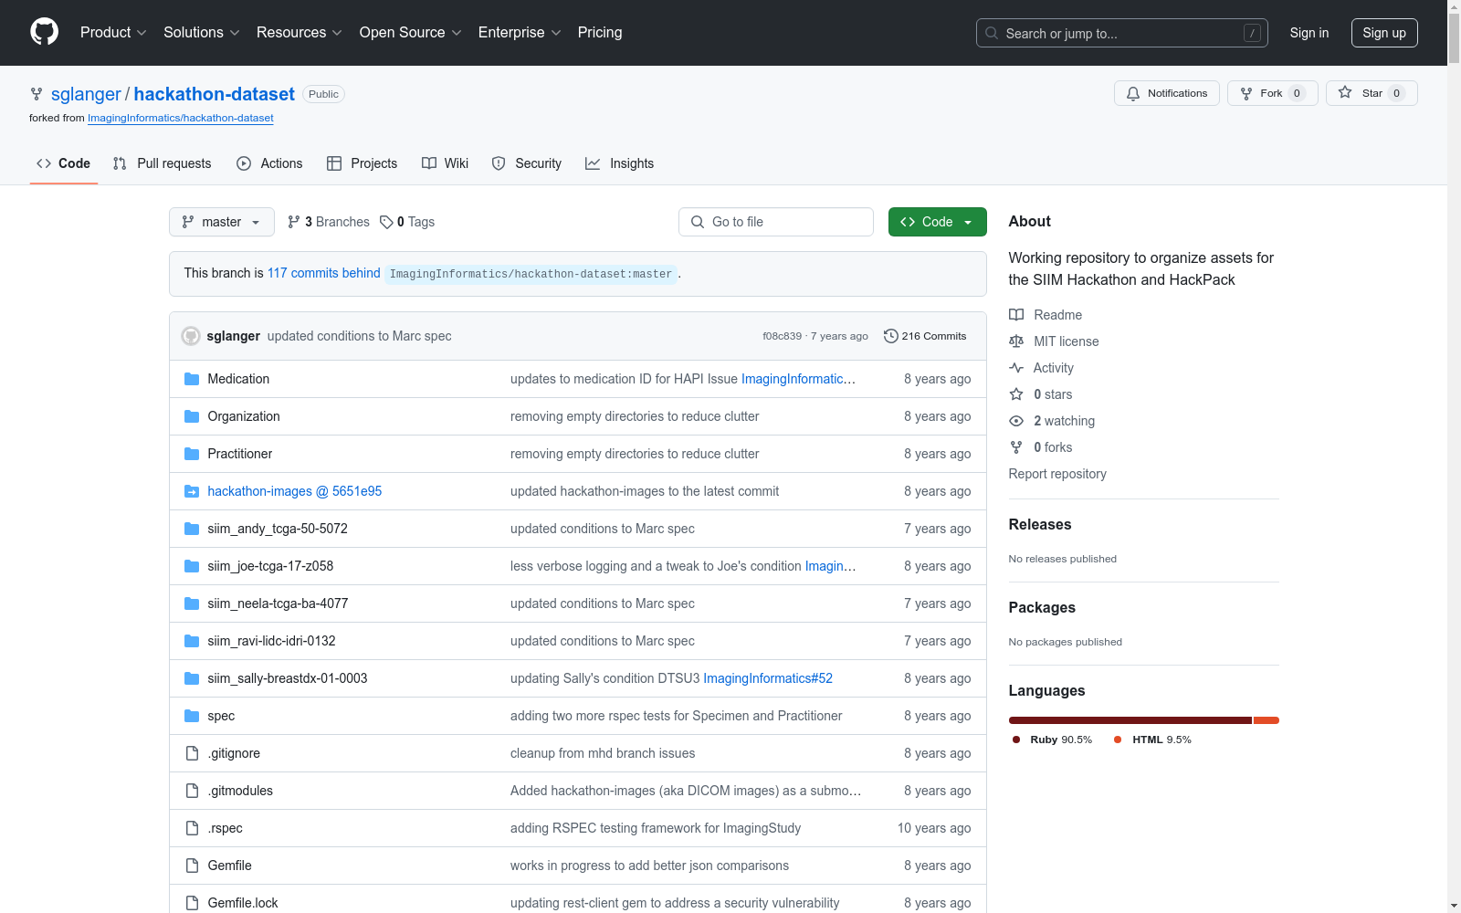This screenshot has height=913, width=1461.
Task: Click the HTML language bar segment
Action: click(x=1267, y=720)
